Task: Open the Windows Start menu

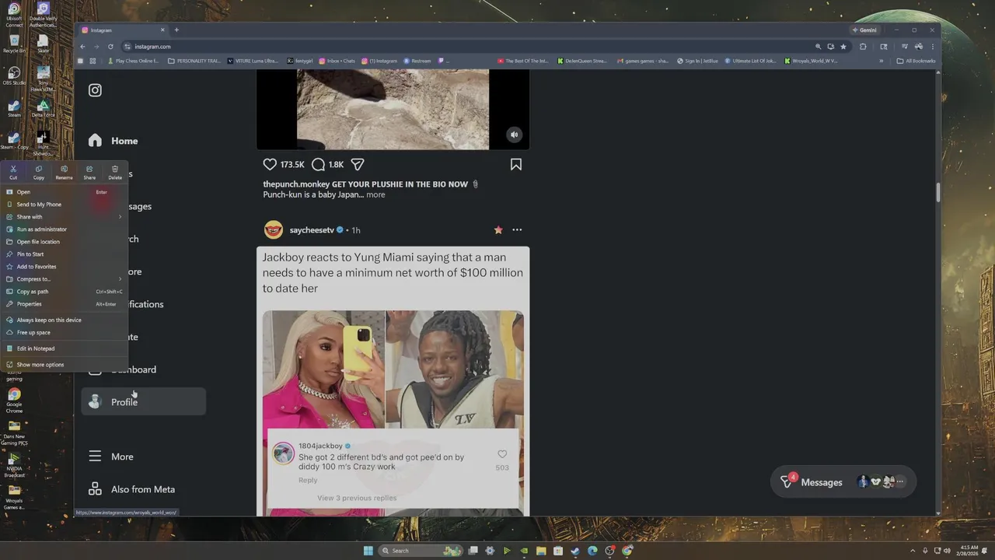Action: [368, 551]
